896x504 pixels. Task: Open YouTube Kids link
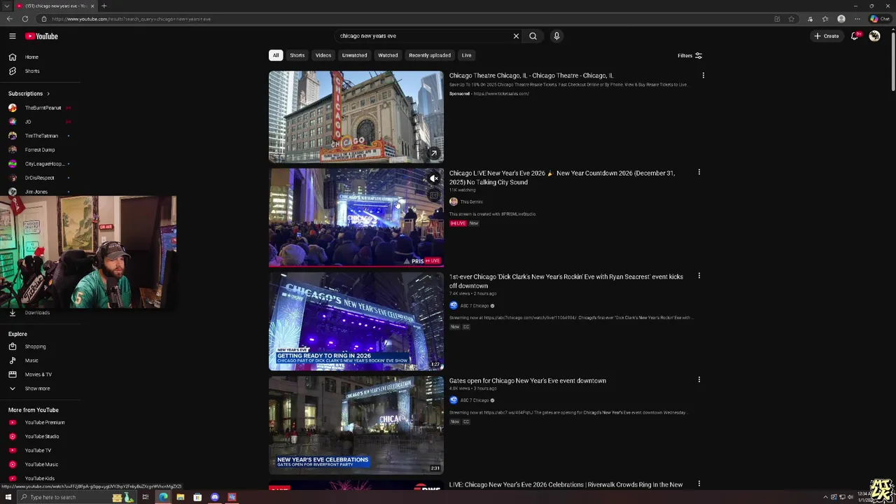(x=40, y=478)
